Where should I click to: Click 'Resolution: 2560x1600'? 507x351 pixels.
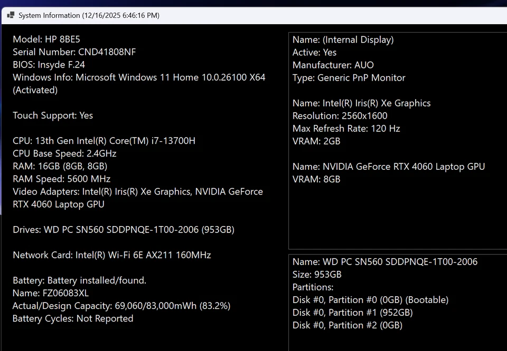(x=340, y=116)
